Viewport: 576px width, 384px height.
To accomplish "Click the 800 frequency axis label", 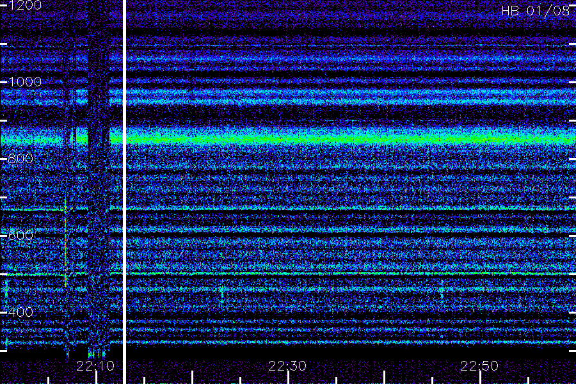I will coord(20,158).
